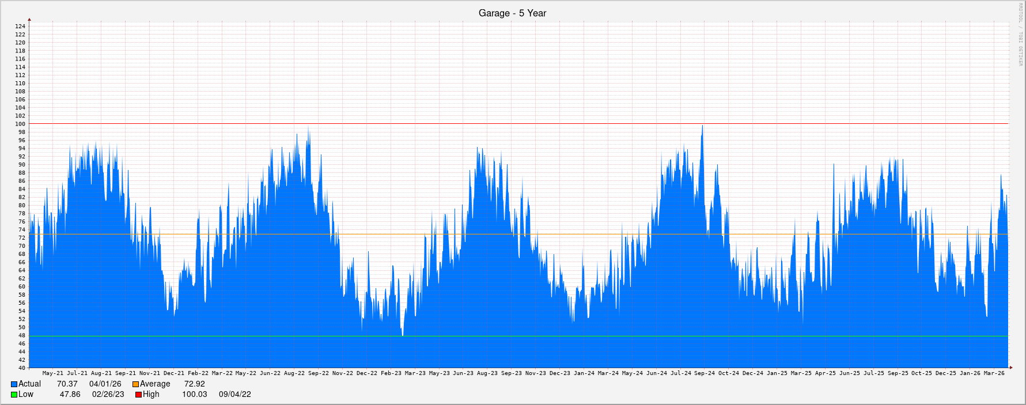Click the red High legend swatch
The image size is (1026, 405).
138,395
